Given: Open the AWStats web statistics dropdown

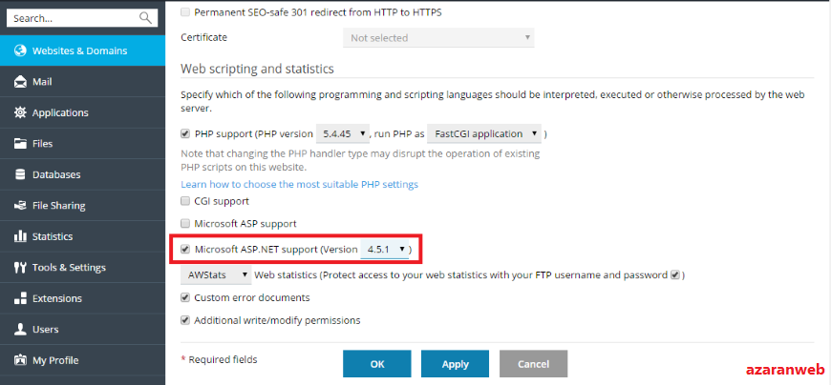Looking at the screenshot, I should click(x=216, y=275).
